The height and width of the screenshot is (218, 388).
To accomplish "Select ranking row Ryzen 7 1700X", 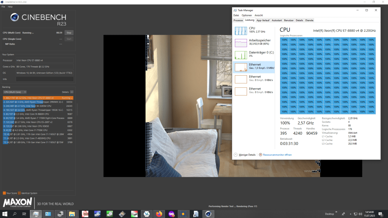I will (38, 118).
